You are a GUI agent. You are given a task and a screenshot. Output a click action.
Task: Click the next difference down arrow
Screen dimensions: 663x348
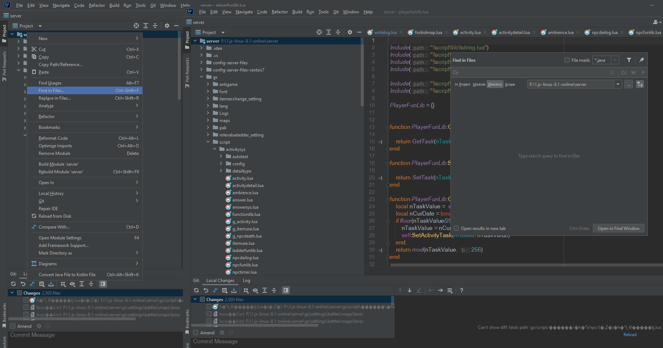coord(410,290)
